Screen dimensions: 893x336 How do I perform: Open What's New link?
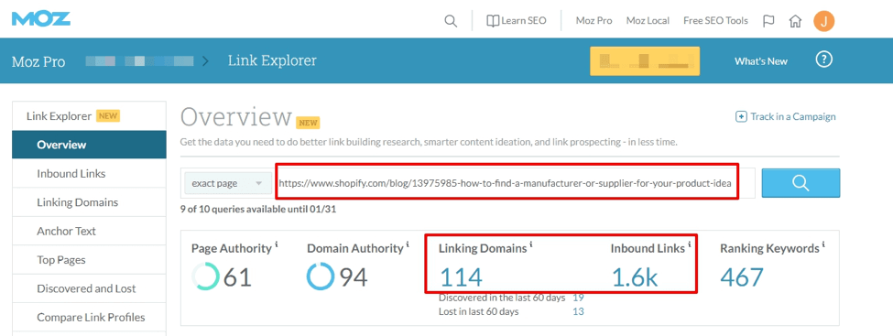tap(761, 61)
